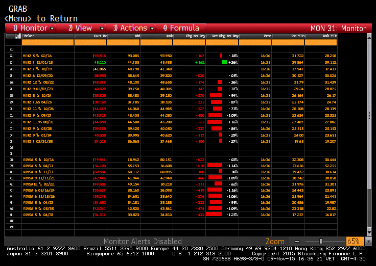This screenshot has height=266, width=376.
Task: Sort by the Curr Px column header
Action: click(x=90, y=36)
